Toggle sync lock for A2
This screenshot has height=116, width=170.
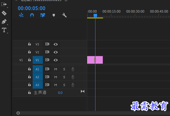pyautogui.click(x=47, y=77)
